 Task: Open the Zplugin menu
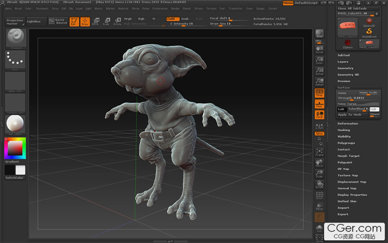260,9
